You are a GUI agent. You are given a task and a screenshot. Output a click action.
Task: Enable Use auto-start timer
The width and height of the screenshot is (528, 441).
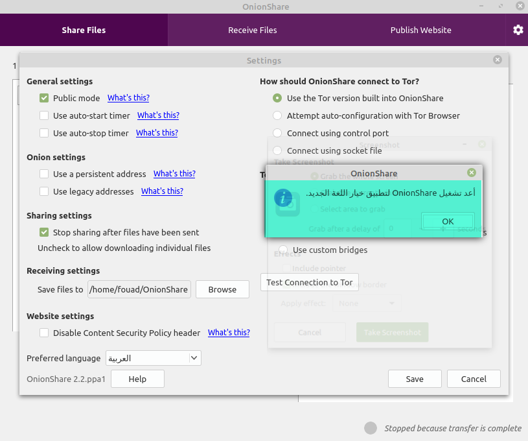44,115
